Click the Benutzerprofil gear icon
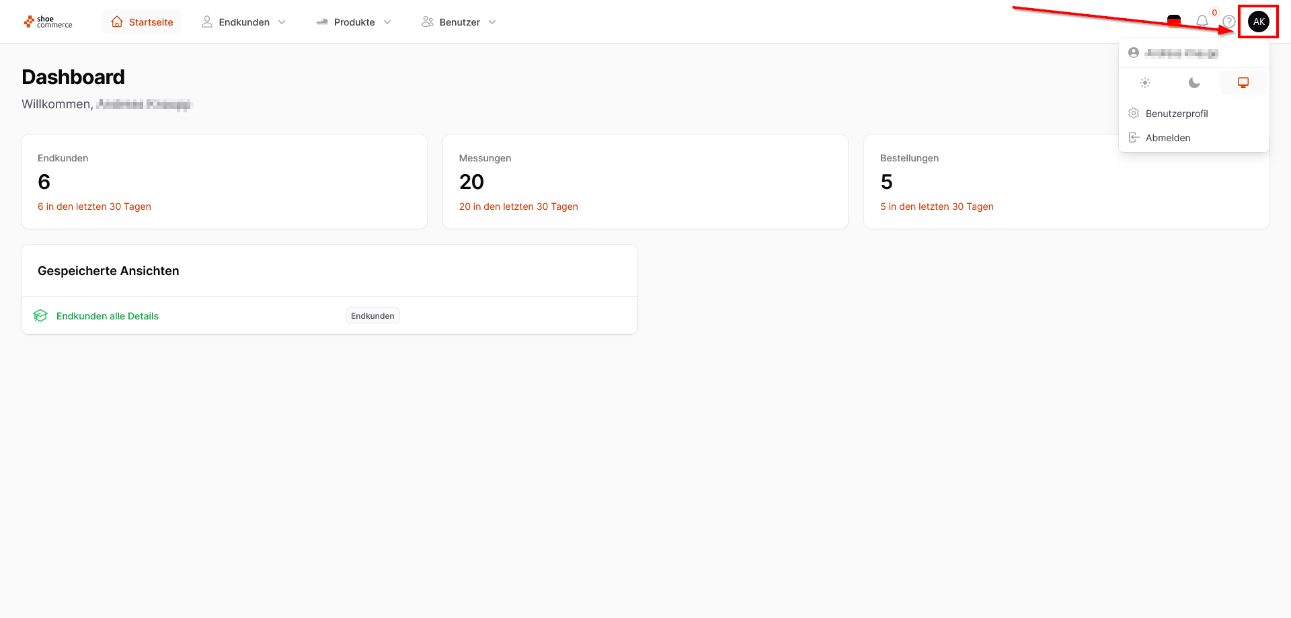This screenshot has width=1291, height=618. 1134,114
